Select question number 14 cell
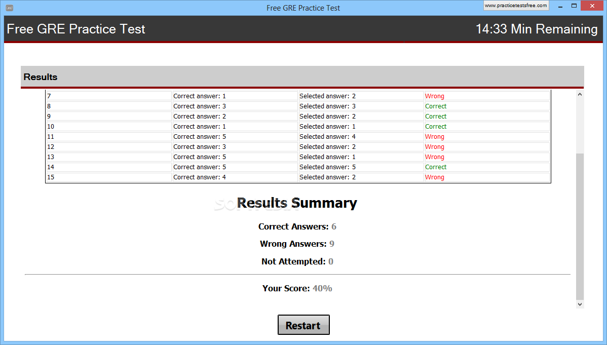This screenshot has width=607, height=345. 109,167
